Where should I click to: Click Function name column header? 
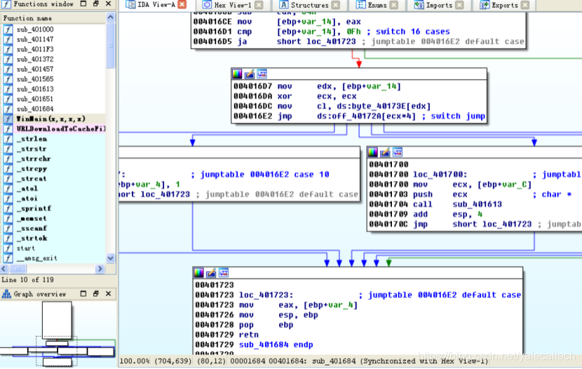point(53,18)
